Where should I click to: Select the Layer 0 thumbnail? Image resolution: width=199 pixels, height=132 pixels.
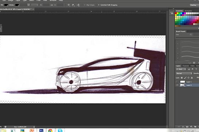tap(183, 85)
